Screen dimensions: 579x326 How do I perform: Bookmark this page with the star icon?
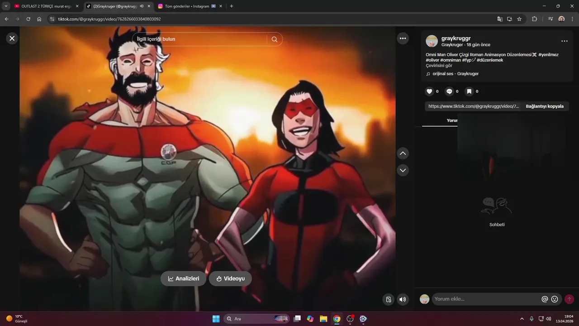coord(519,19)
